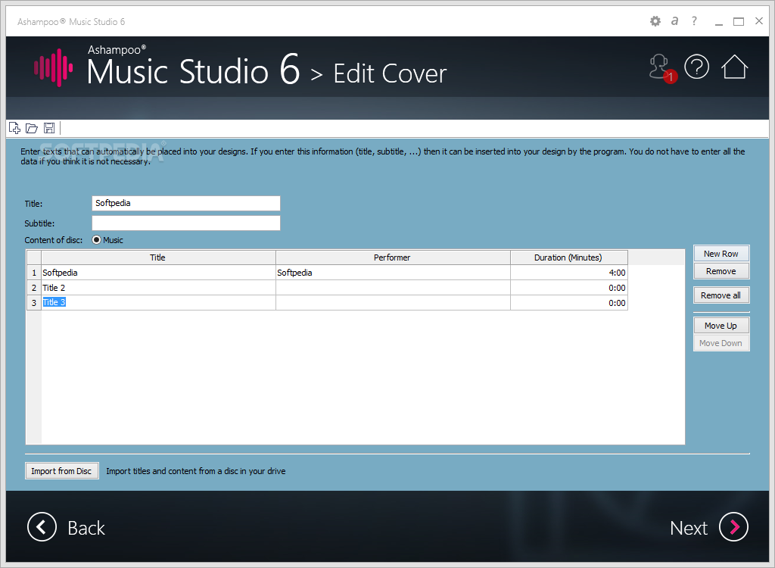Click the empty performer cell in row 2
Viewport: 775px width, 568px height.
393,288
